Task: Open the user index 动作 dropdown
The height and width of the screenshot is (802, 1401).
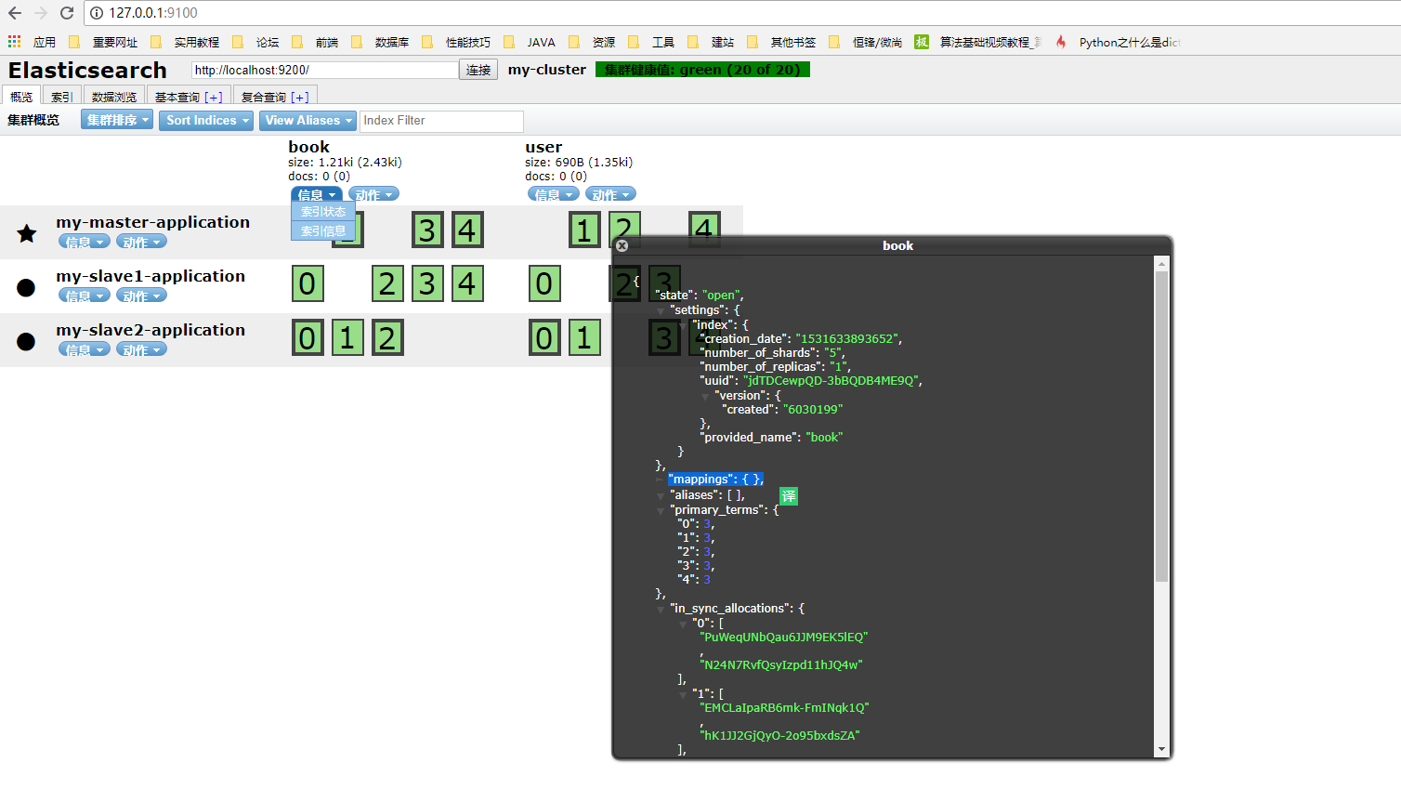Action: 610,194
